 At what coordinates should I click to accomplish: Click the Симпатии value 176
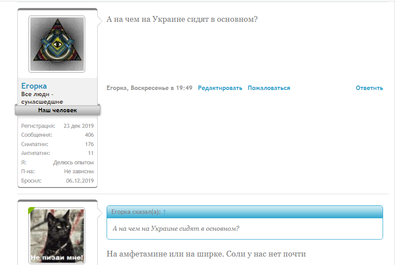[x=89, y=144]
